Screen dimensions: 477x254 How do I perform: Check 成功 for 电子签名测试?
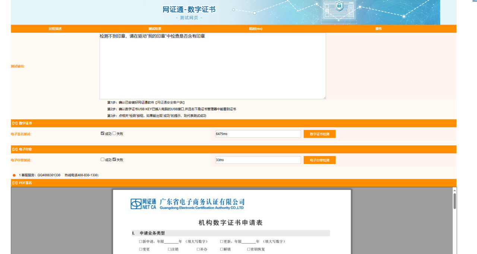(x=103, y=134)
